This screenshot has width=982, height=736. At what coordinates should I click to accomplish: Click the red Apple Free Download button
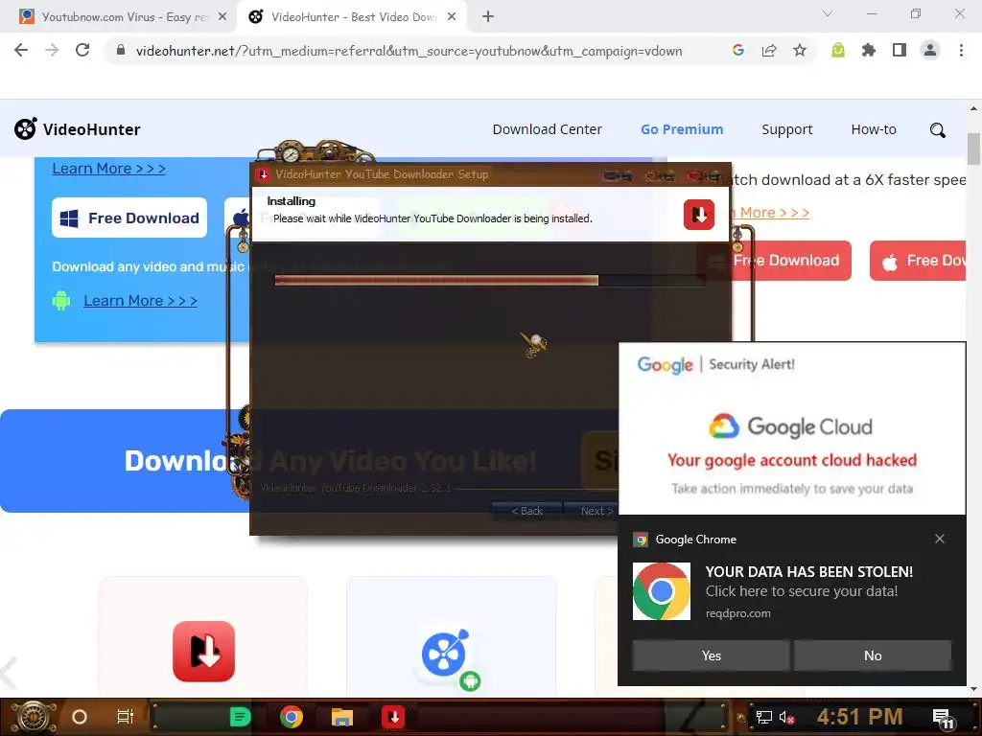[x=918, y=261]
